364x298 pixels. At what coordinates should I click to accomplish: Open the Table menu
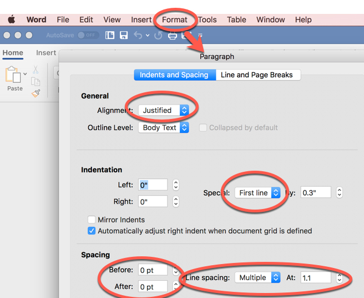tap(236, 19)
